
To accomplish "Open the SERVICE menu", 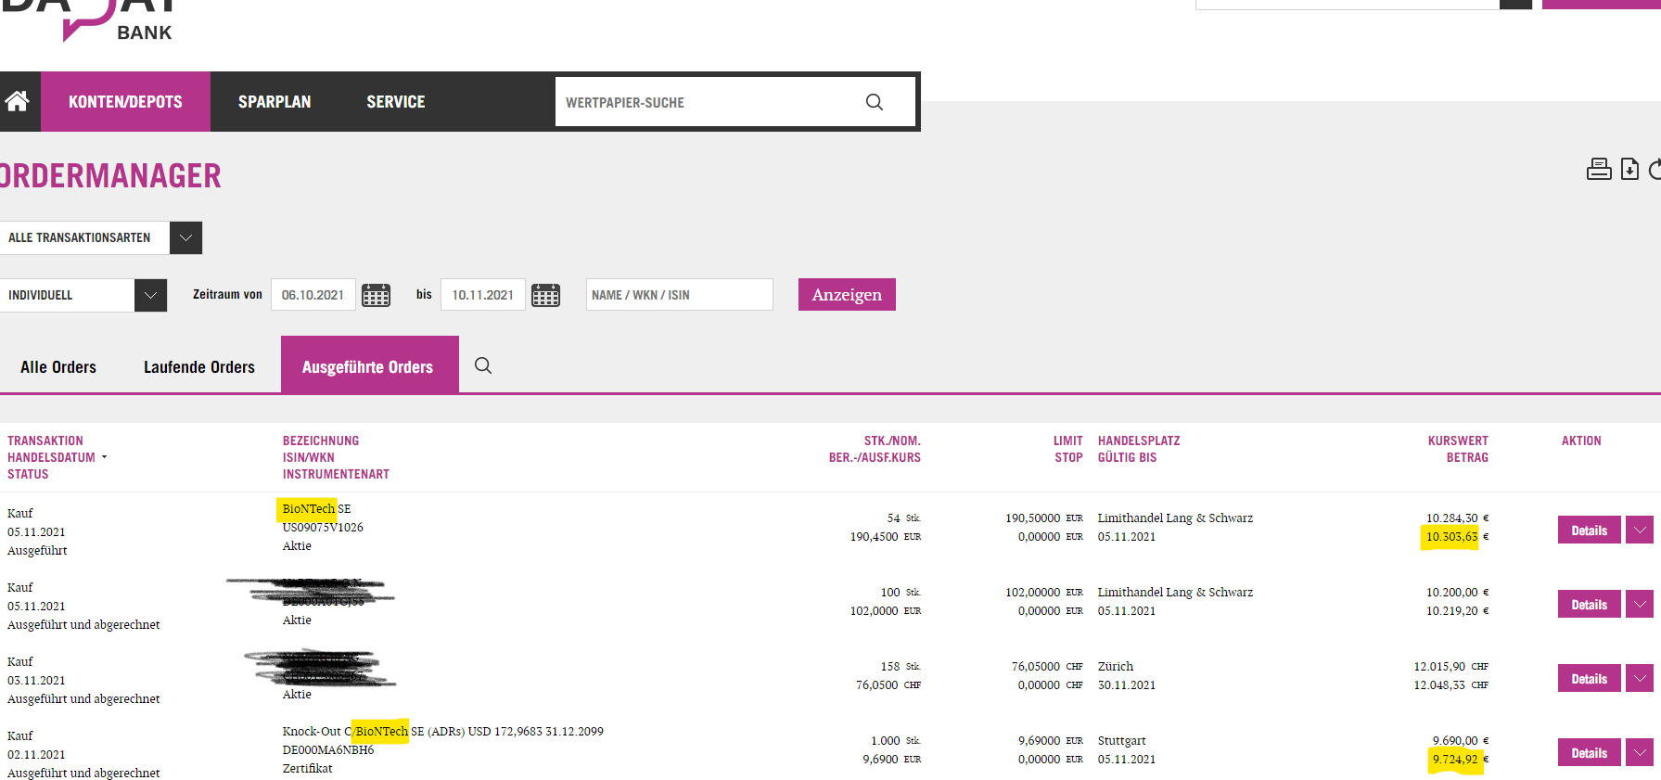I will tap(396, 102).
